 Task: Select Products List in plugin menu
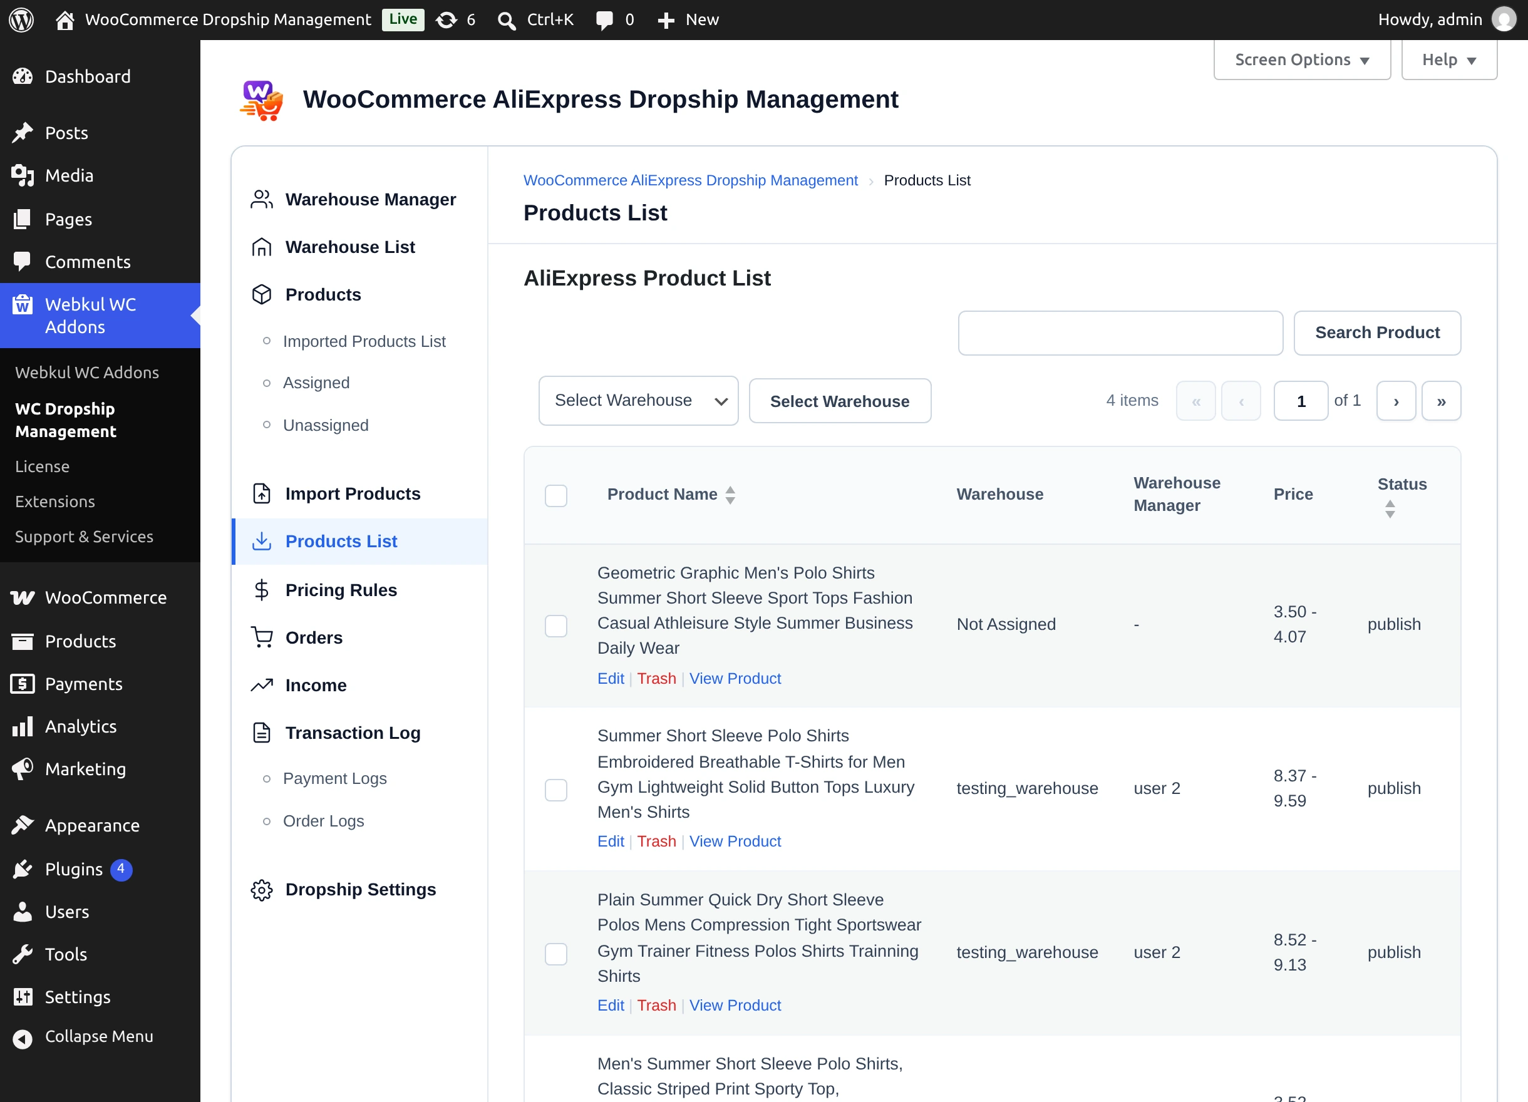[359, 542]
